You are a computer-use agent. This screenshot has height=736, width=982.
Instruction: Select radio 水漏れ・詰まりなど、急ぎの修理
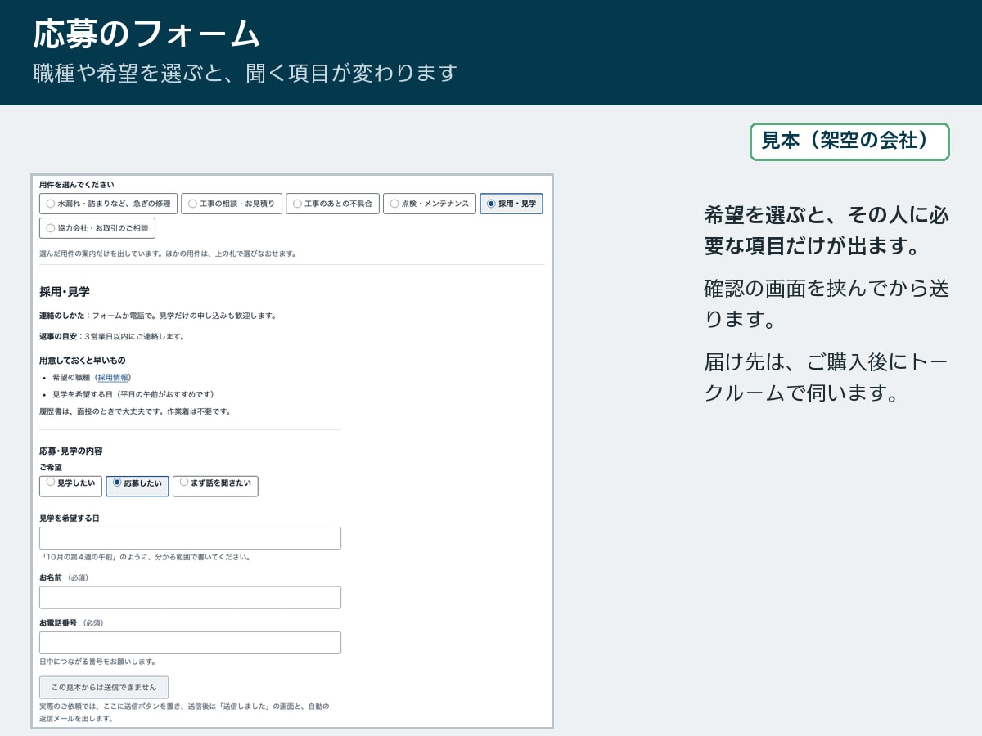click(108, 204)
